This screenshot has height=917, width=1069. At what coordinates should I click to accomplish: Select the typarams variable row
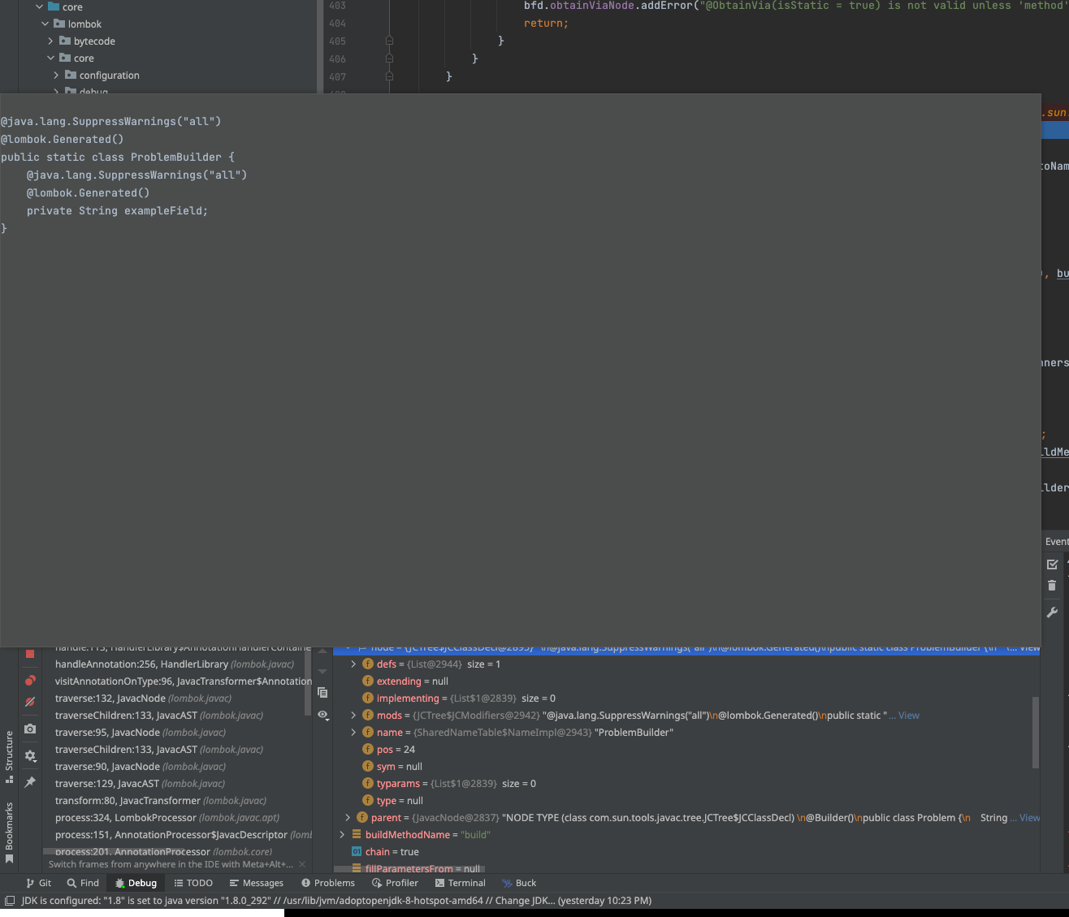pos(449,784)
